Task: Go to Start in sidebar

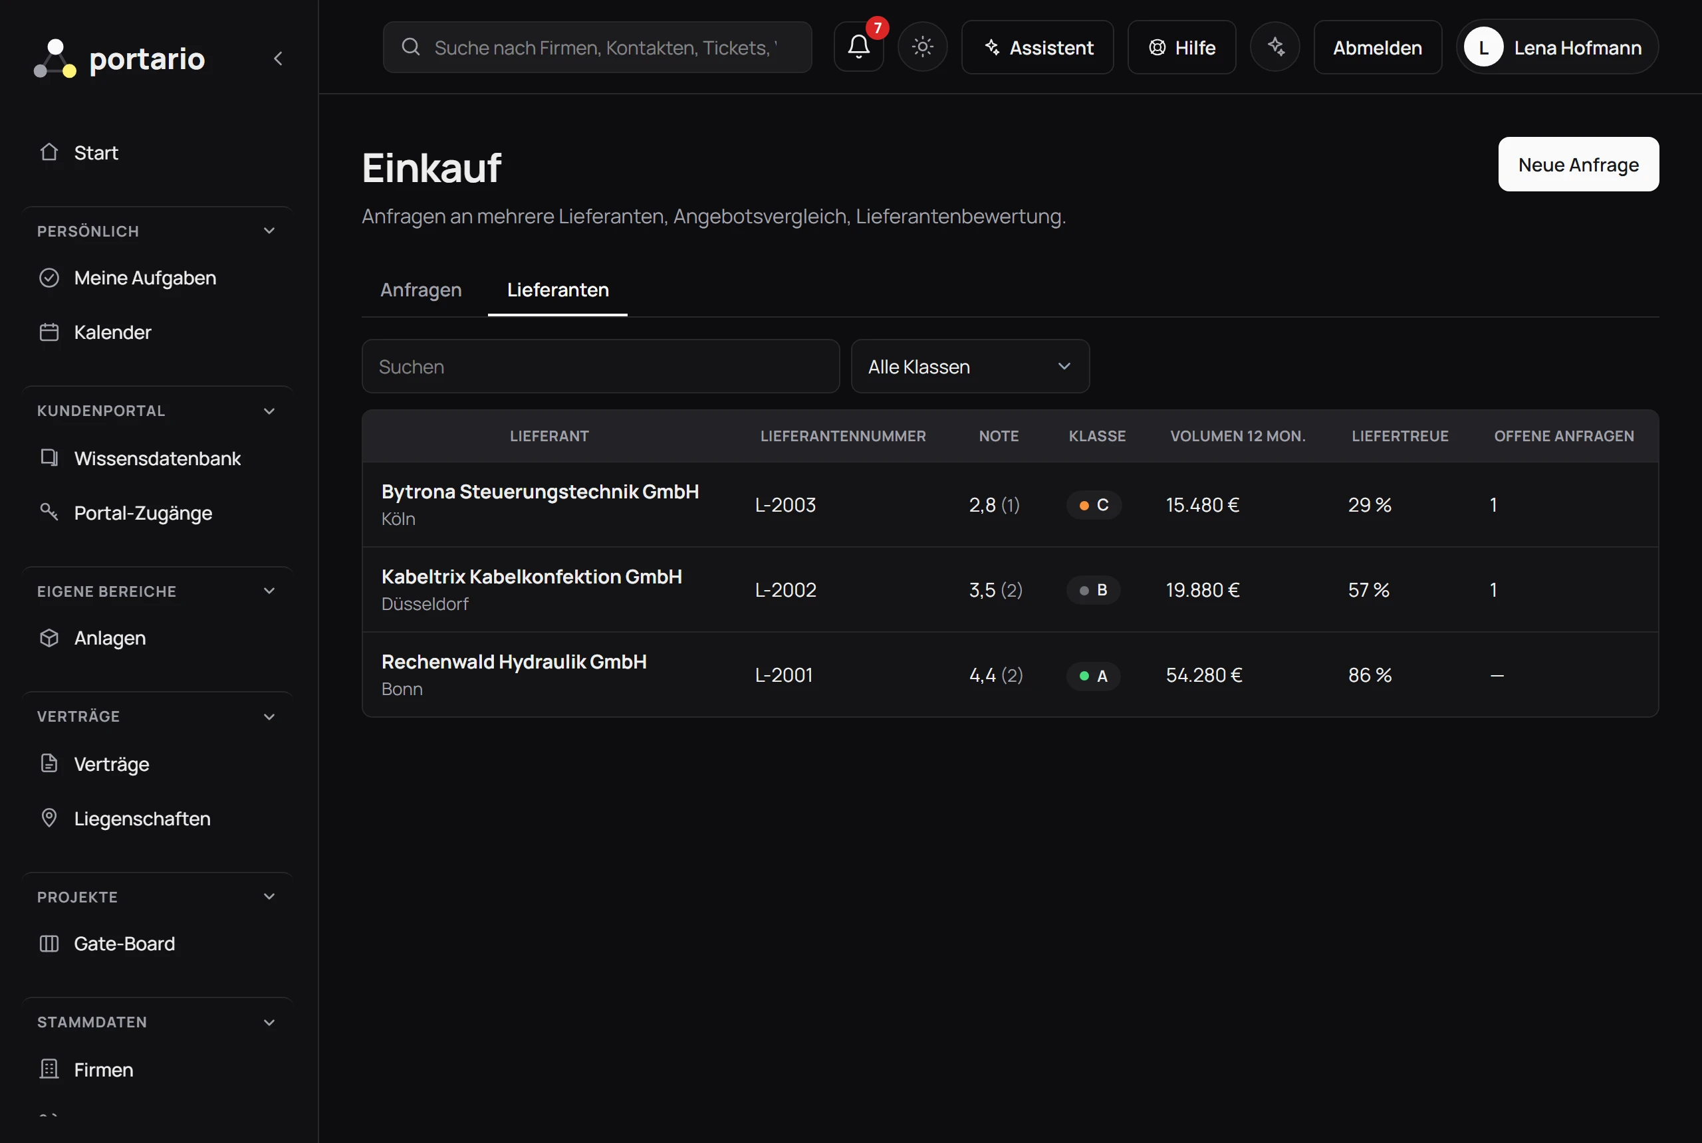Action: point(159,152)
